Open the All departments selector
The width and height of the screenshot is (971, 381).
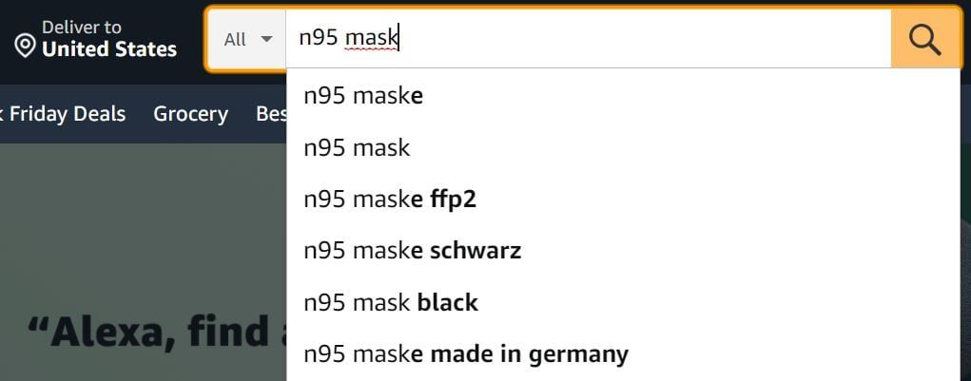point(247,40)
